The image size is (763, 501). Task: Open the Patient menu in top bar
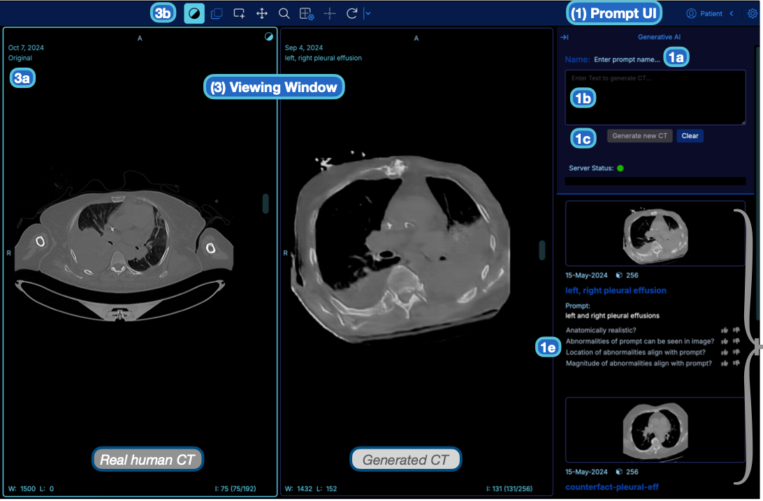click(x=707, y=13)
